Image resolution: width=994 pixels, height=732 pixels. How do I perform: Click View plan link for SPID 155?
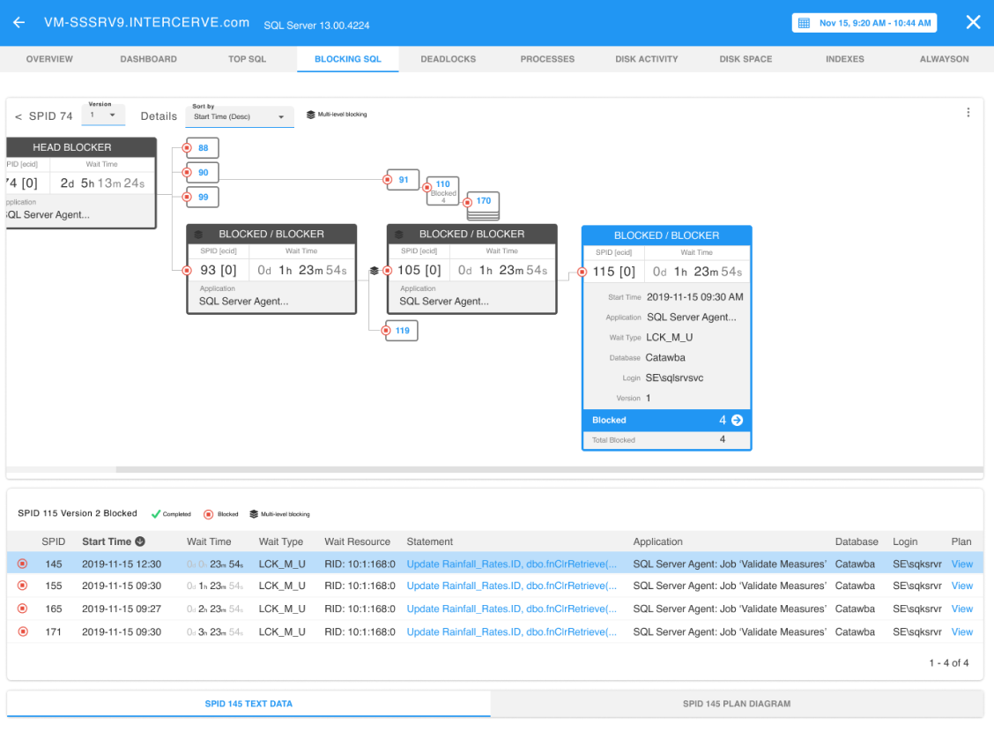961,586
